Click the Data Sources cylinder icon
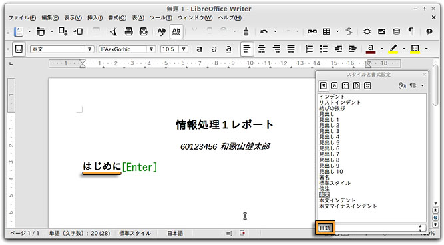 [397, 31]
